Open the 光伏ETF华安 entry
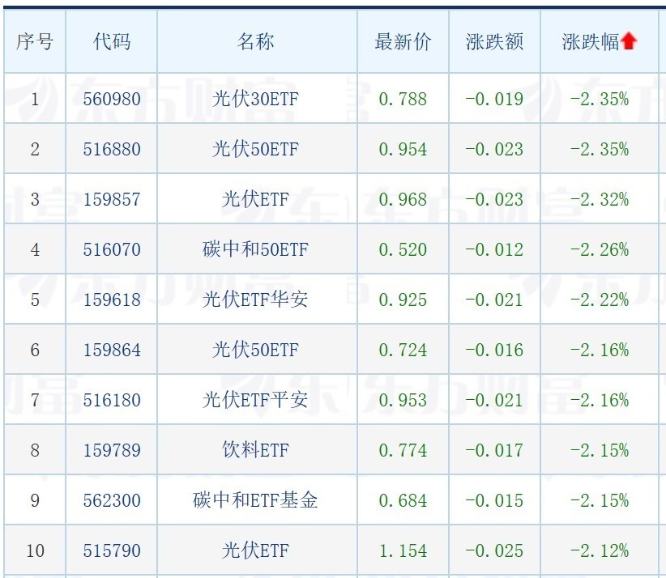Screen dimensions: 666x578 coord(256,300)
